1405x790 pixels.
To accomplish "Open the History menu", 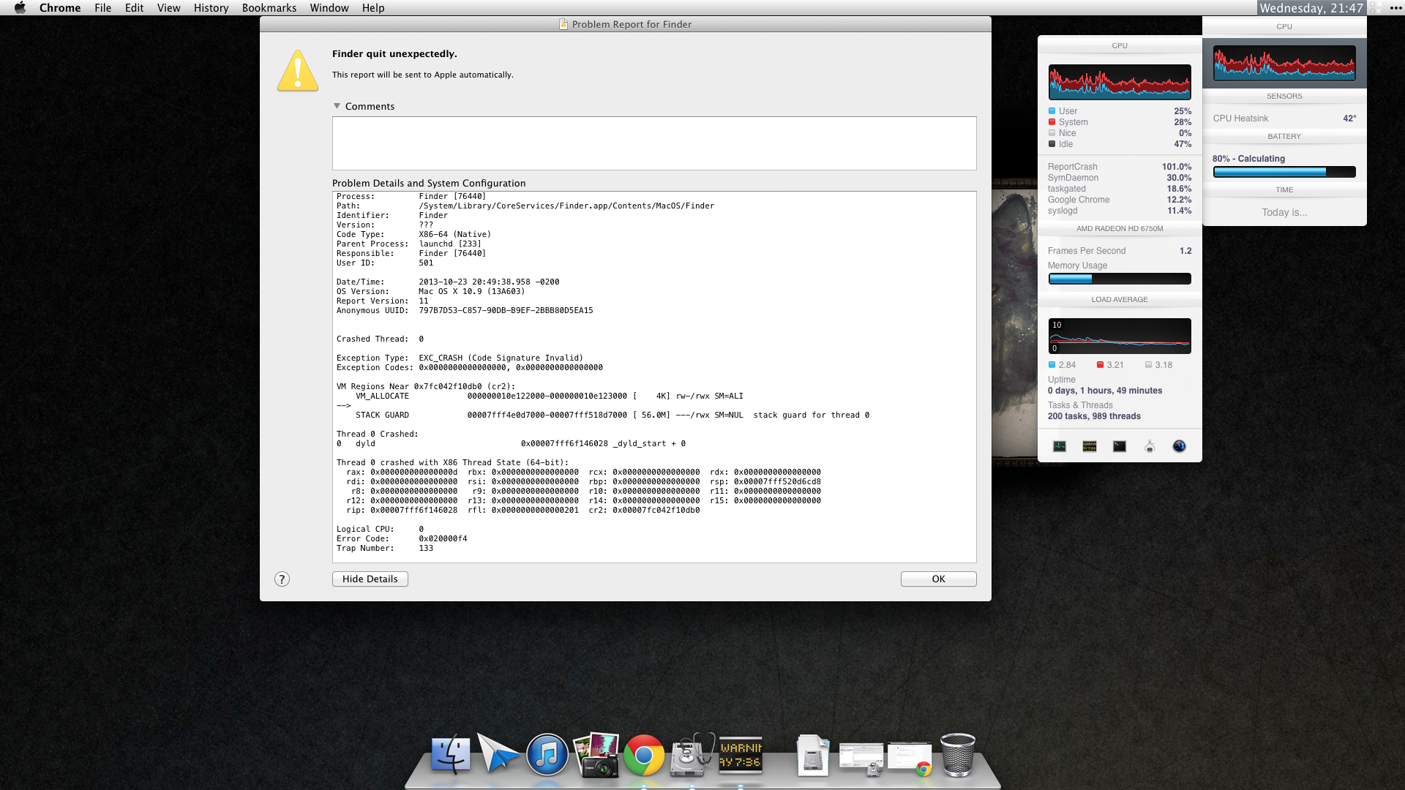I will (x=211, y=8).
